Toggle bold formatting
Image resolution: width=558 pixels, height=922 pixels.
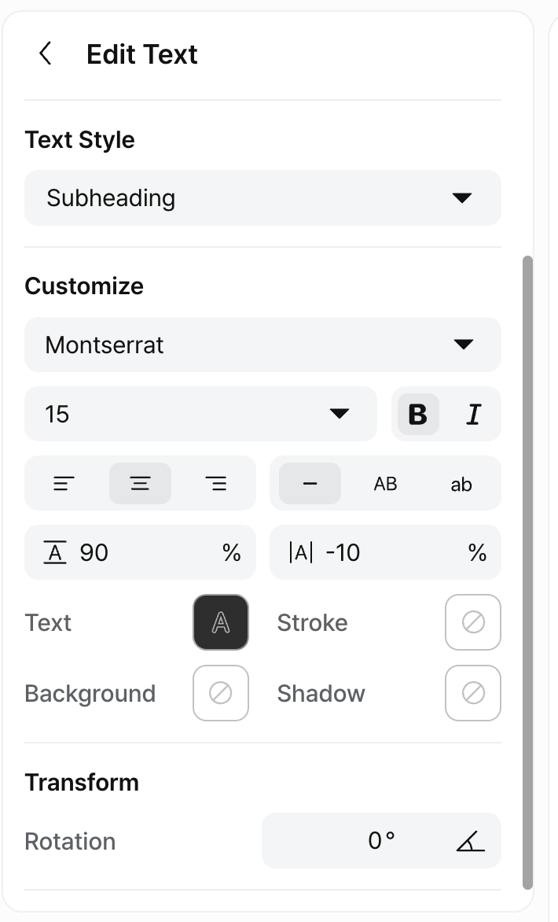point(418,415)
